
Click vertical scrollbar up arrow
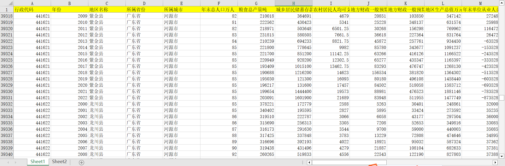pyautogui.click(x=502, y=3)
